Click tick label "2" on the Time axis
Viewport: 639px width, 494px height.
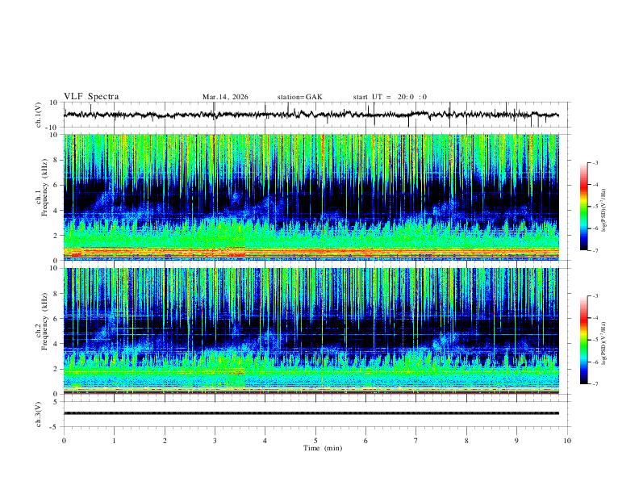click(165, 441)
